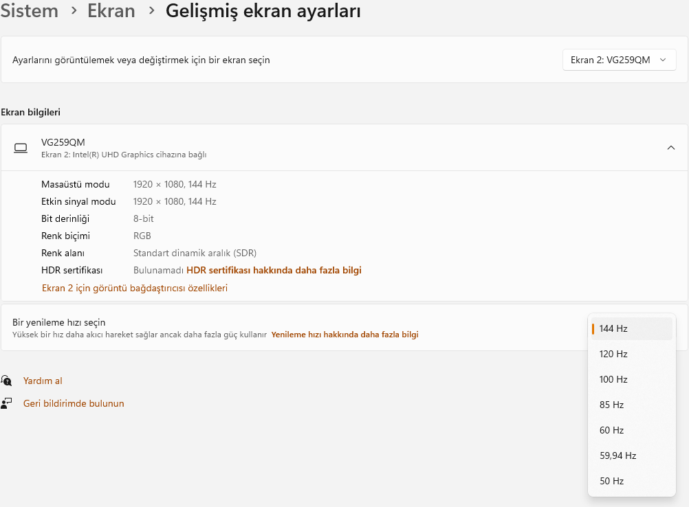Click Ekran 2: Intel(R) UHD Graphics subtitle
The height and width of the screenshot is (507, 689).
click(x=124, y=155)
